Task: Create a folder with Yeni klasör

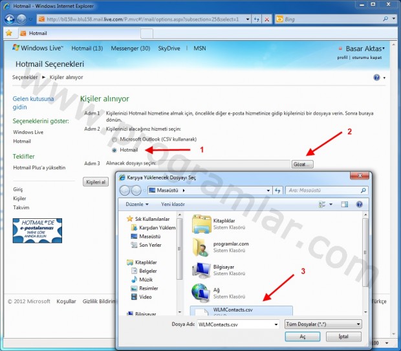Action: click(173, 204)
